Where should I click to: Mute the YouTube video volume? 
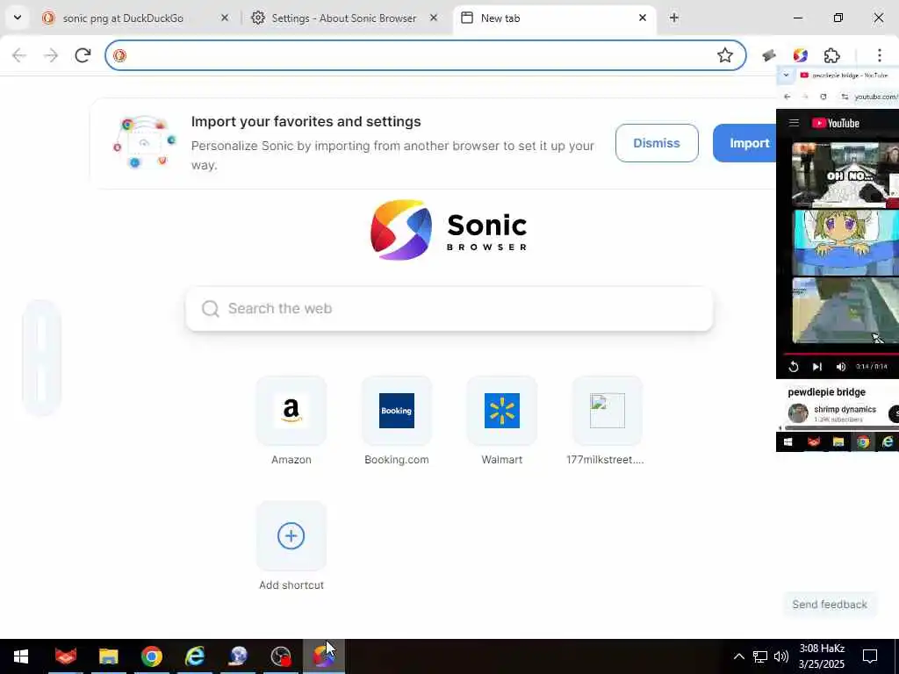[x=841, y=367]
